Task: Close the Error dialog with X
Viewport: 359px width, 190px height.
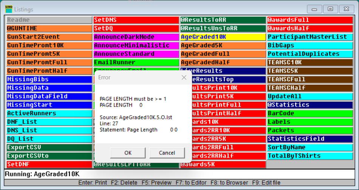Action: [184, 77]
